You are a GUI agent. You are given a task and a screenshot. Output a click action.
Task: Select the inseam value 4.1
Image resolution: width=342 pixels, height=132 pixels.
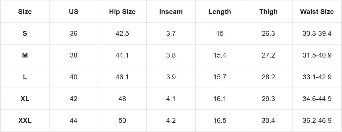click(171, 98)
